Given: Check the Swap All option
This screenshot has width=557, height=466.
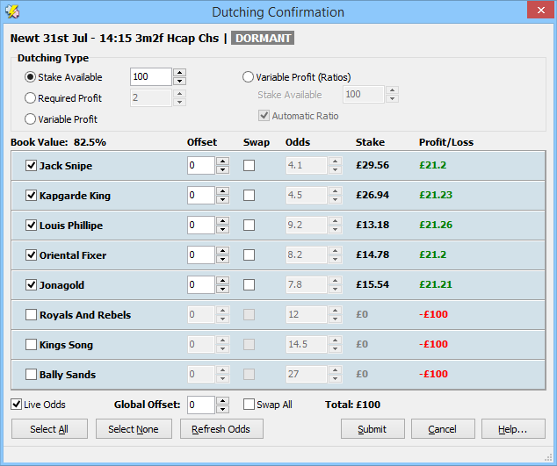Looking at the screenshot, I should coord(250,405).
